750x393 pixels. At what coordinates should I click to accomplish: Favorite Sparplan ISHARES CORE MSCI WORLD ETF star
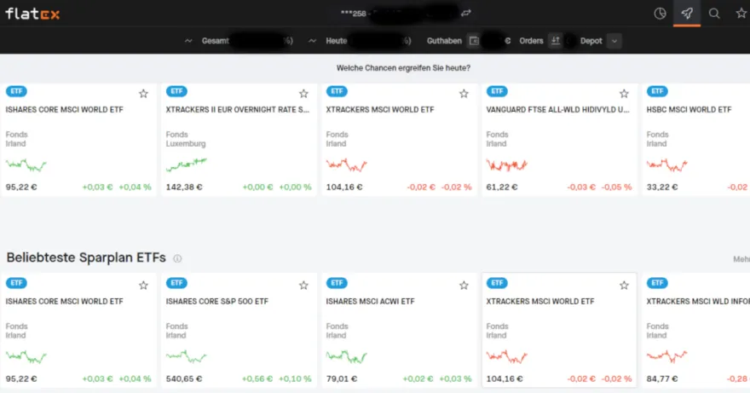pos(143,286)
